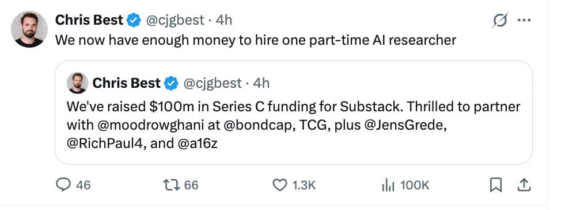561x210 pixels.
Task: Bookmark this tweet
Action: [x=495, y=185]
